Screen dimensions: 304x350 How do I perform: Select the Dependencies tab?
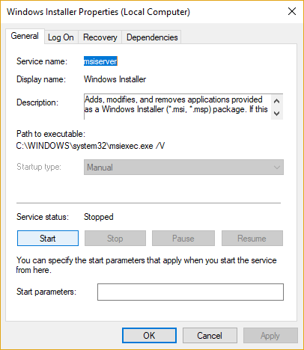(x=152, y=37)
